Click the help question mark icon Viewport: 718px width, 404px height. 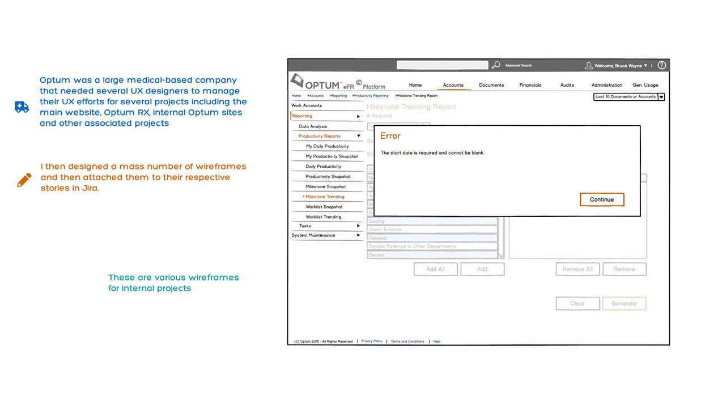pos(661,65)
